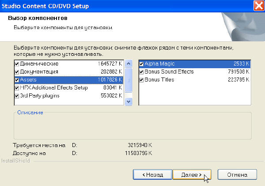The height and width of the screenshot is (186, 265).
Task: Uncheck the 3rd Party plugins checkbox
Action: pyautogui.click(x=17, y=96)
